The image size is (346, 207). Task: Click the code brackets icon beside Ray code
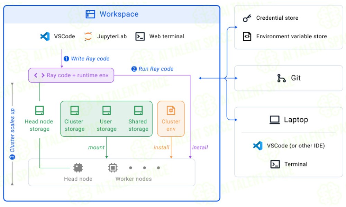[x=39, y=75]
